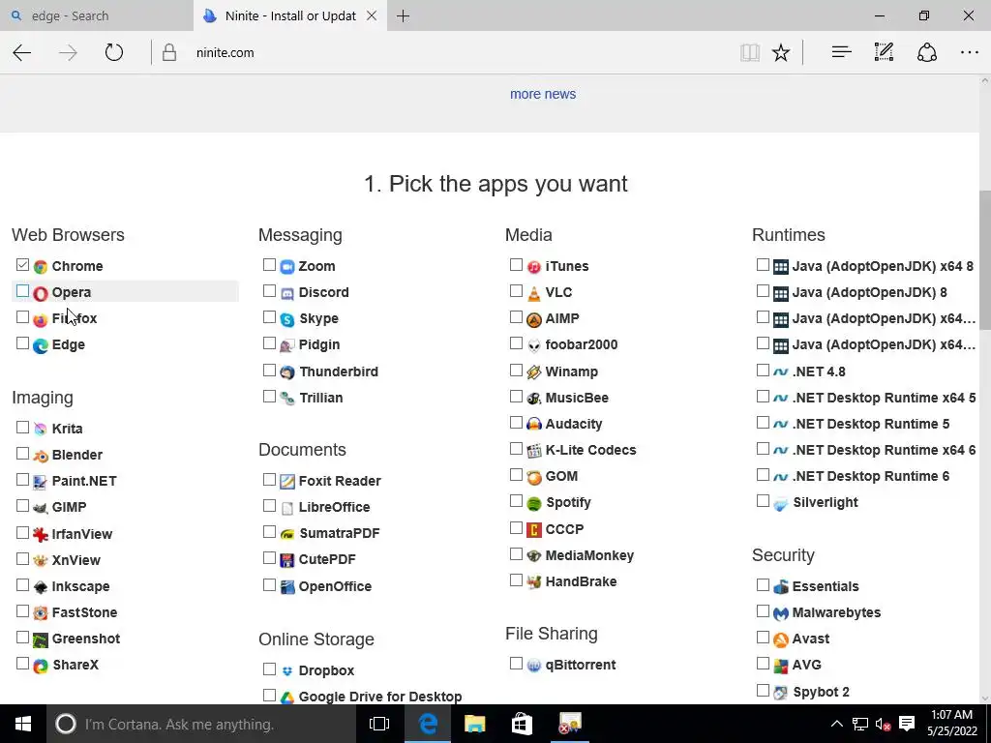Click the Opera logo icon
This screenshot has width=991, height=743.
coord(41,293)
